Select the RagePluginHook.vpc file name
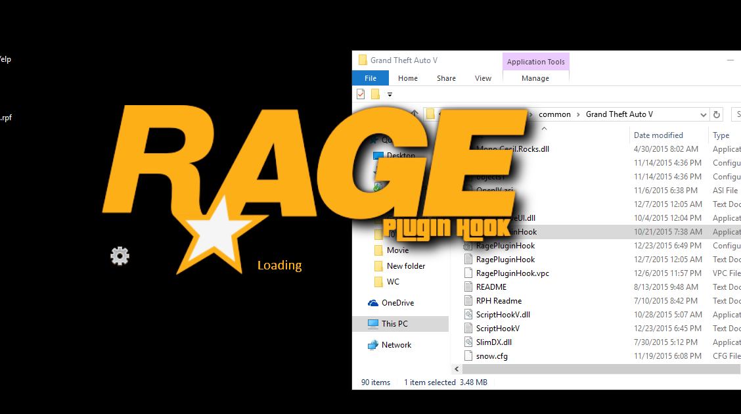 513,273
